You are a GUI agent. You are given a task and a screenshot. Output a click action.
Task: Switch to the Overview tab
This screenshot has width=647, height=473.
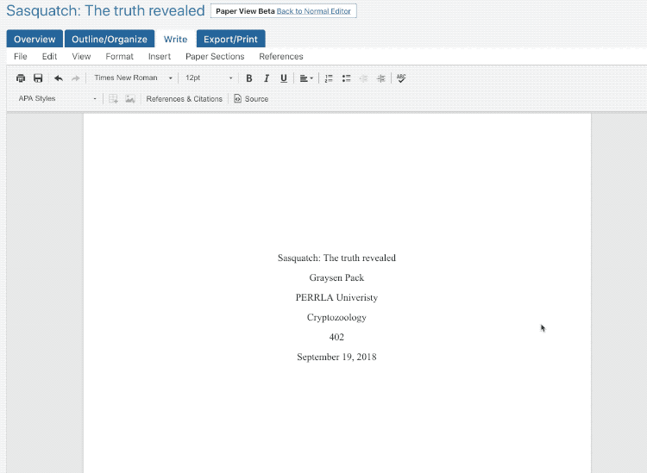pyautogui.click(x=35, y=39)
